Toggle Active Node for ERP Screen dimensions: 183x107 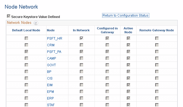[x=128, y=98]
